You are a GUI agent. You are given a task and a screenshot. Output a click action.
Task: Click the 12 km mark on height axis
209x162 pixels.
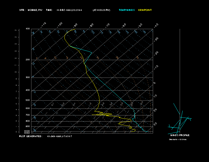(x=16, y=58)
